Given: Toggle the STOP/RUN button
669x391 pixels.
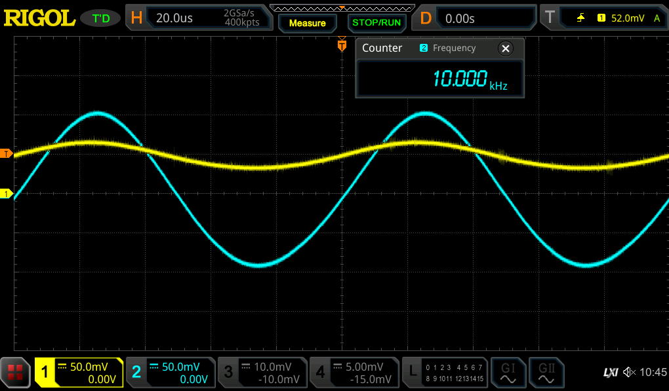Looking at the screenshot, I should [376, 22].
